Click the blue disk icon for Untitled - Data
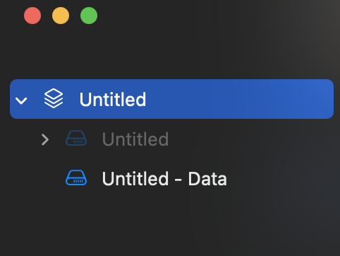Viewport: 340px width, 256px height. pyautogui.click(x=76, y=178)
